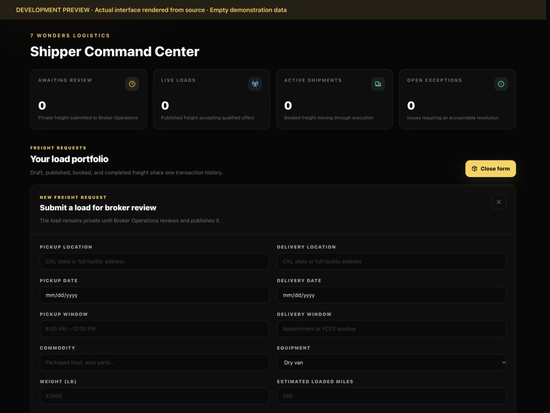Click the Freight Requests section label
Viewport: 550px width, 413px height.
58,148
